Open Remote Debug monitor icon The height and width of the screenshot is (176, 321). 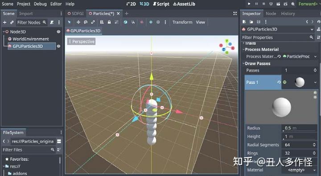[x=271, y=4]
